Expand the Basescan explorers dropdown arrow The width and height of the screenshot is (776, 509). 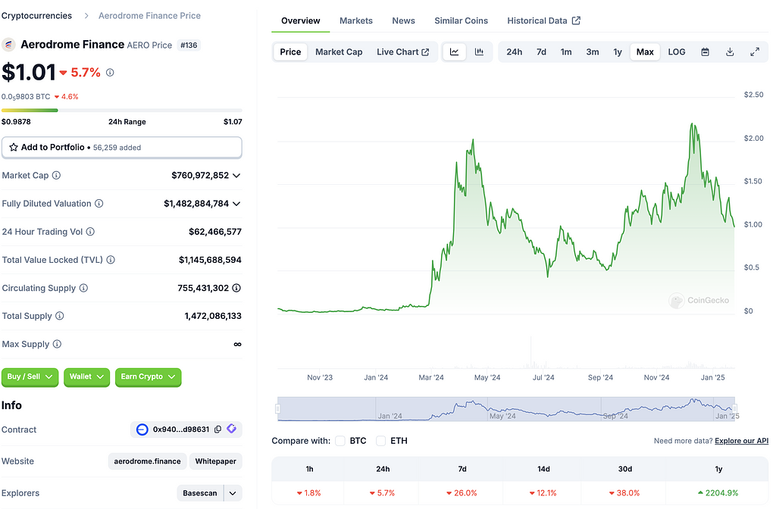[233, 493]
